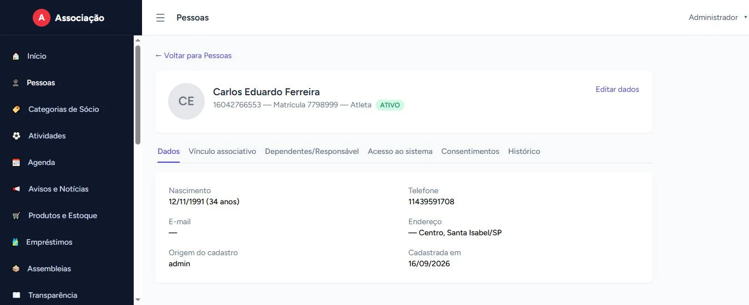The height and width of the screenshot is (305, 749).
Task: Click the Endereço field label
Action: 425,221
